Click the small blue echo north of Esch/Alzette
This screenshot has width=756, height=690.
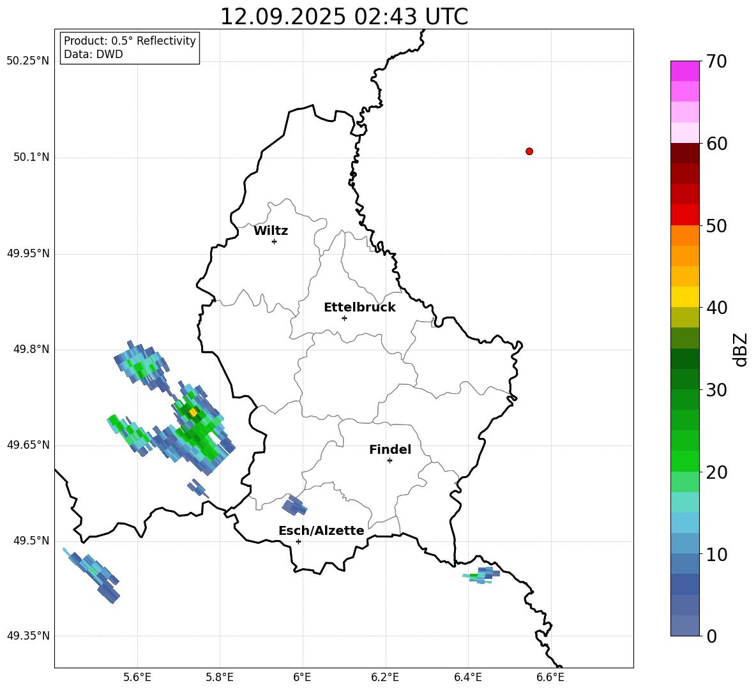pyautogui.click(x=294, y=506)
